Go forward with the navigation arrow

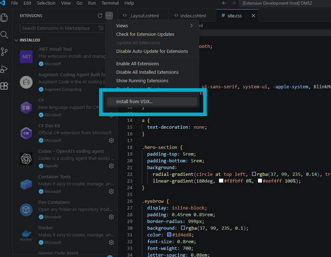coord(234,3)
